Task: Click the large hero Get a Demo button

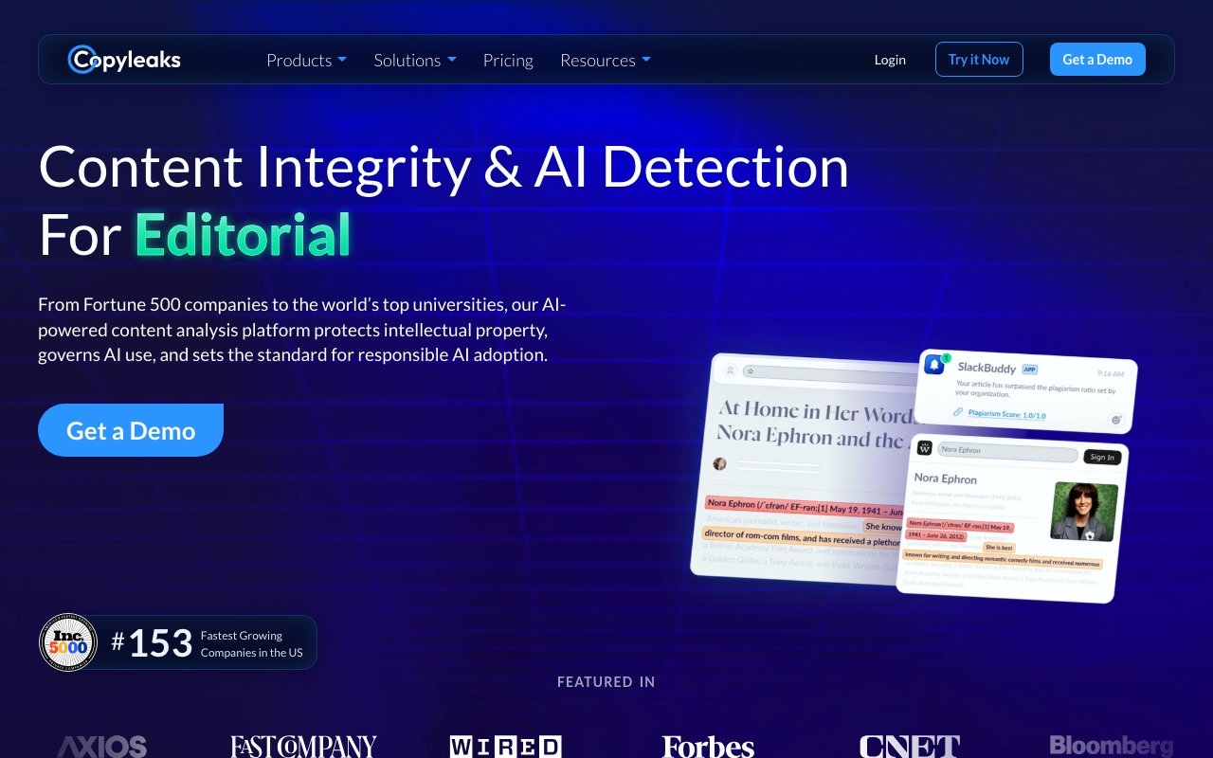Action: [x=131, y=430]
